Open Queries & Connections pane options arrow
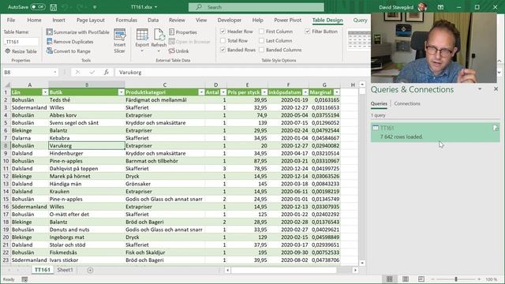505x284 pixels. (x=480, y=89)
